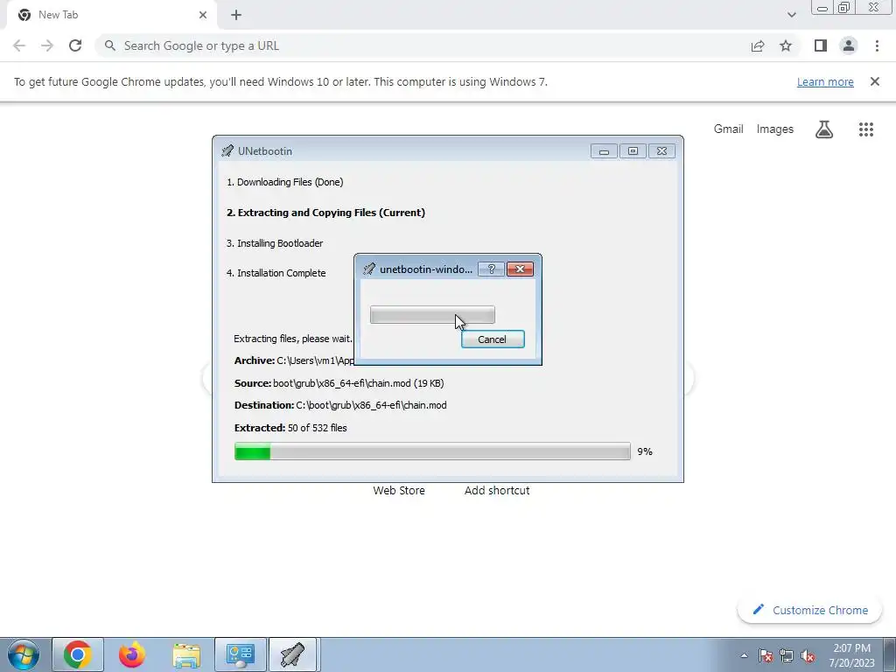Open the Web Store shortcut
Screen dimensions: 896x672
[399, 490]
